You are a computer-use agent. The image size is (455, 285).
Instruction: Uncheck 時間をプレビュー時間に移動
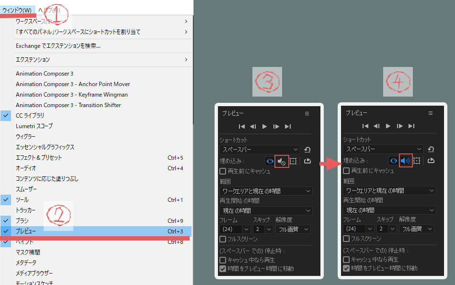(223, 268)
